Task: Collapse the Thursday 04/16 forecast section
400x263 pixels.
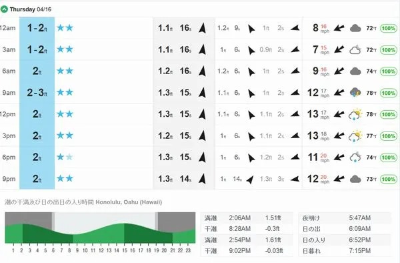Action: tap(4, 9)
